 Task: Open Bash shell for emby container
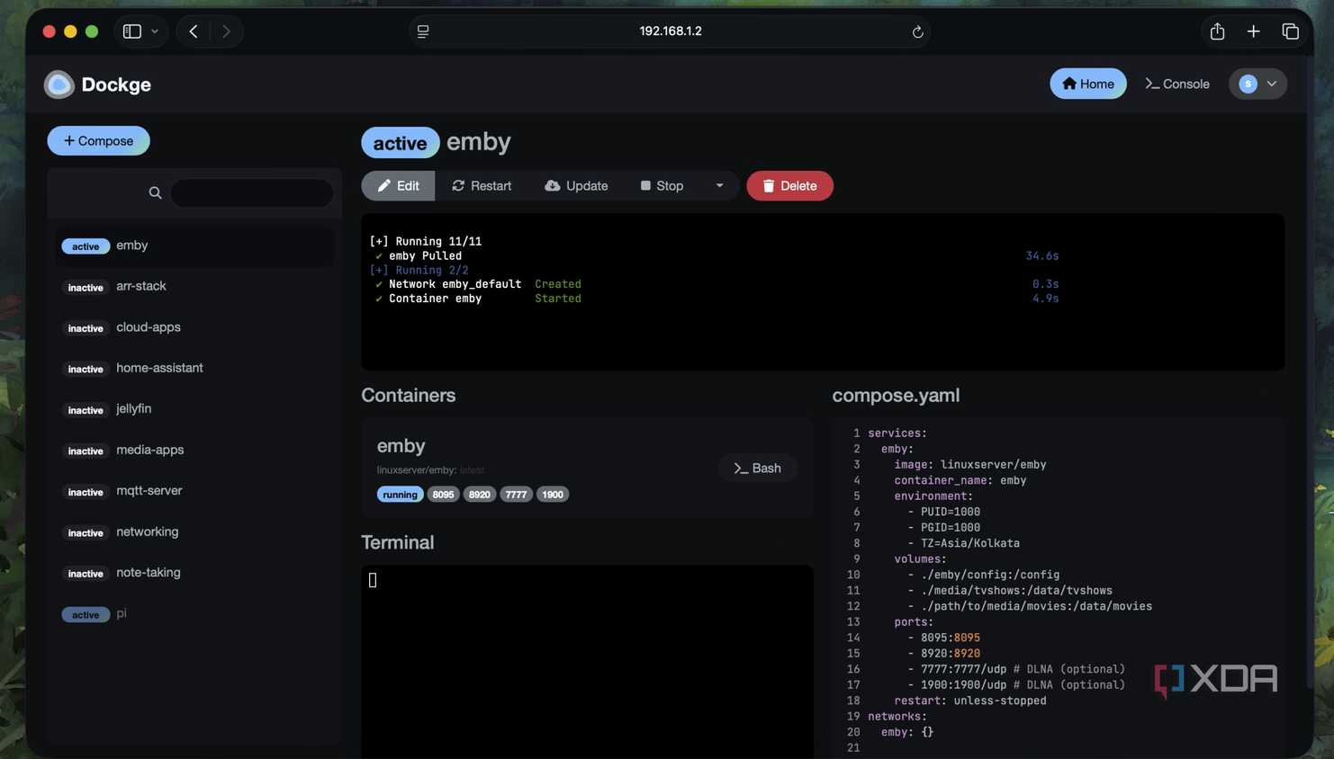pos(757,469)
